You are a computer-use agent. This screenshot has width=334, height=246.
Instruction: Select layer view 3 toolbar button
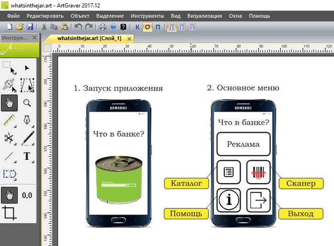click(192, 27)
